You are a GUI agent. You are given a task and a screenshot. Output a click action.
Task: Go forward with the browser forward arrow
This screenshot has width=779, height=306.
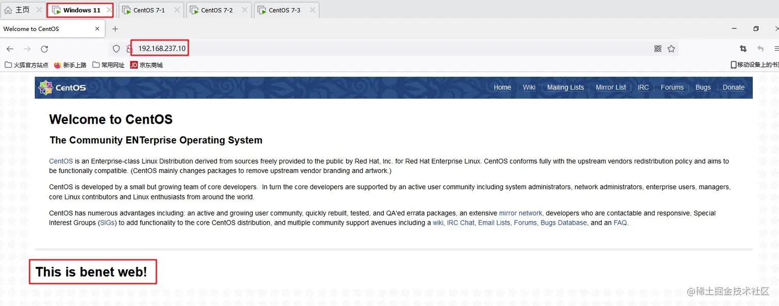pos(27,49)
